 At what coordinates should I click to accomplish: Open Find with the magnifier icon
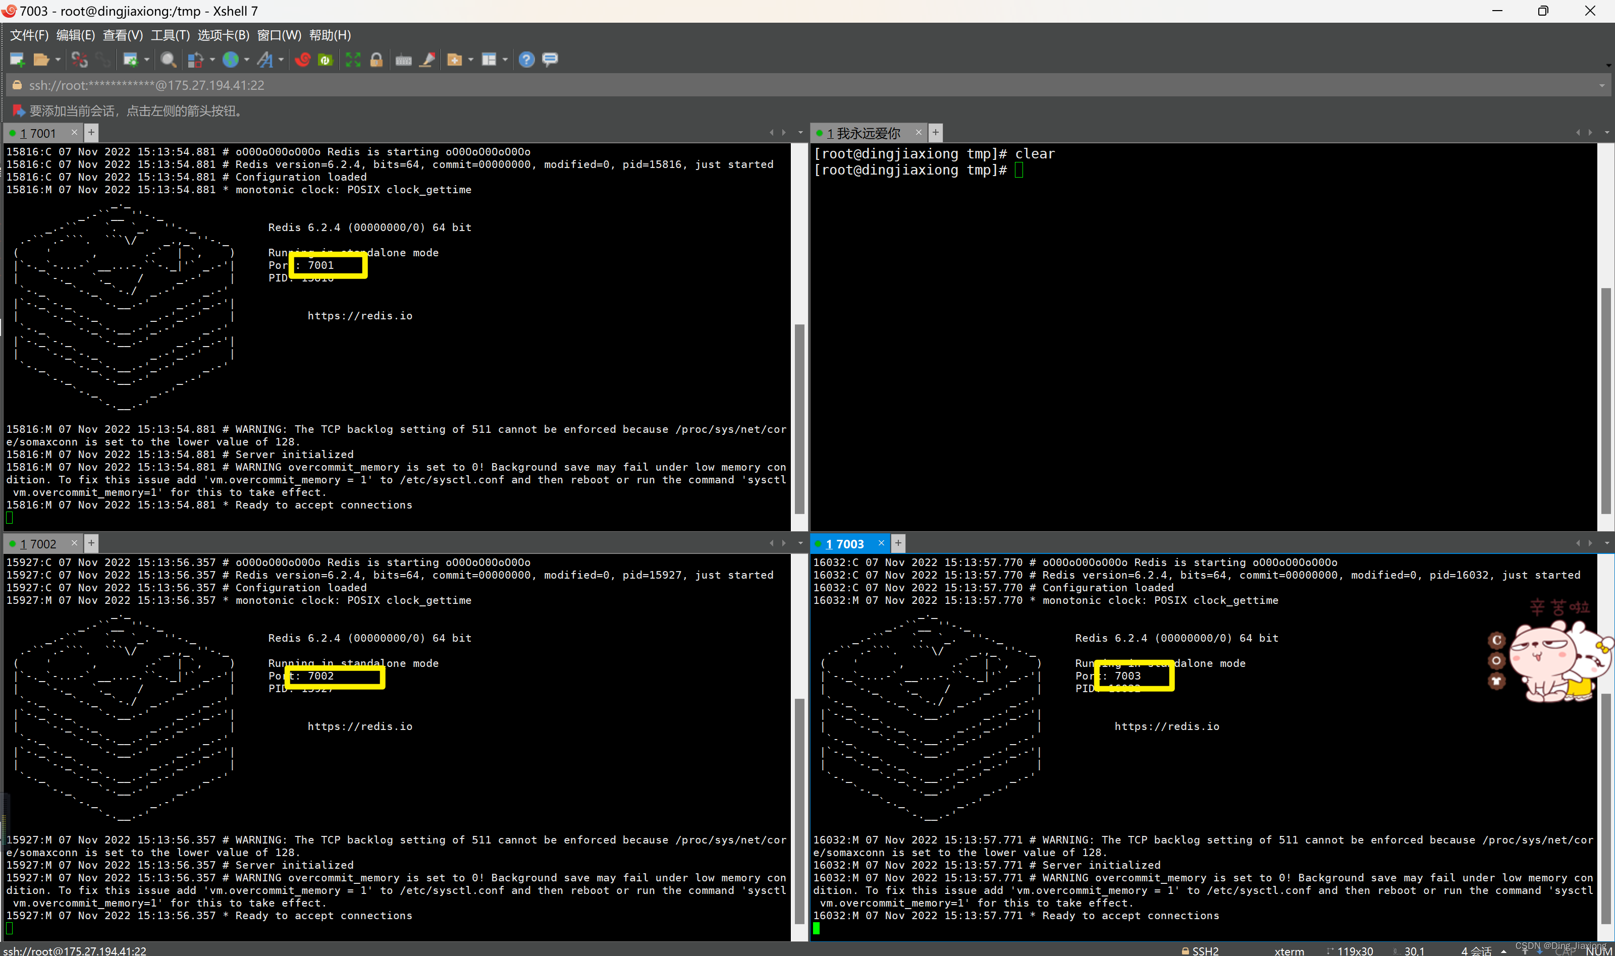click(x=168, y=60)
